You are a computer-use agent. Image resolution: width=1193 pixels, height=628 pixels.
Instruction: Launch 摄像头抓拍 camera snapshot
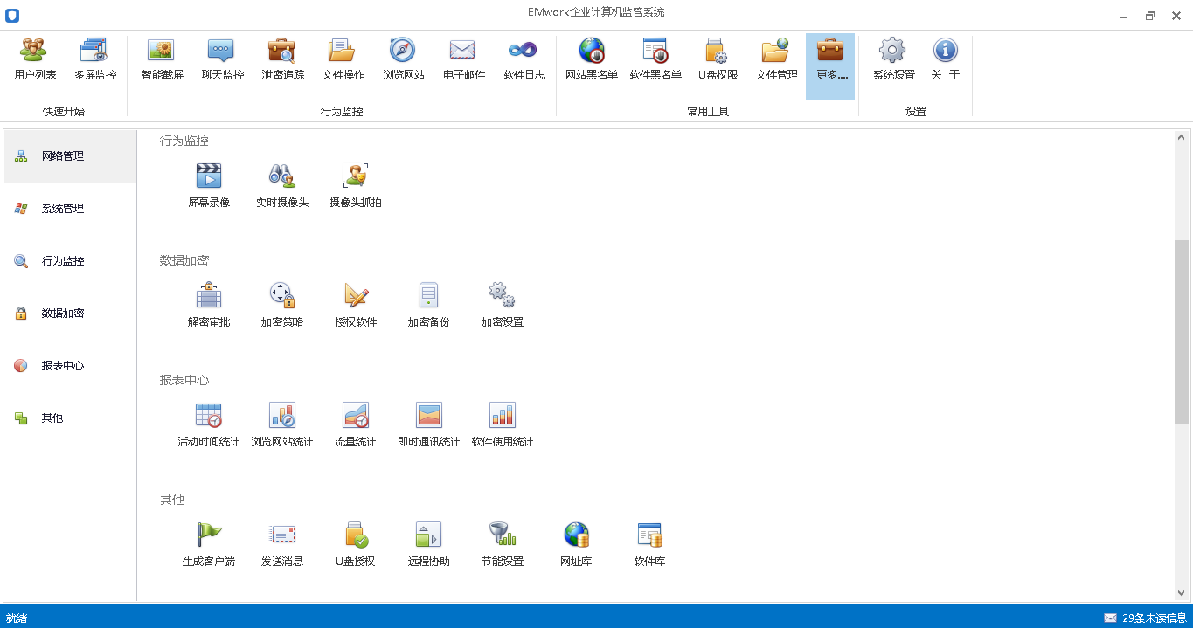coord(356,185)
